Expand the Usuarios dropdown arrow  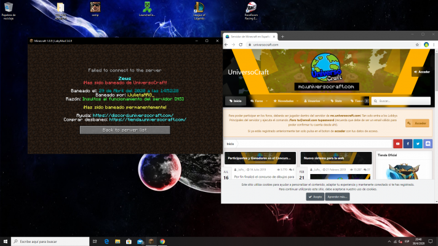coord(324,101)
